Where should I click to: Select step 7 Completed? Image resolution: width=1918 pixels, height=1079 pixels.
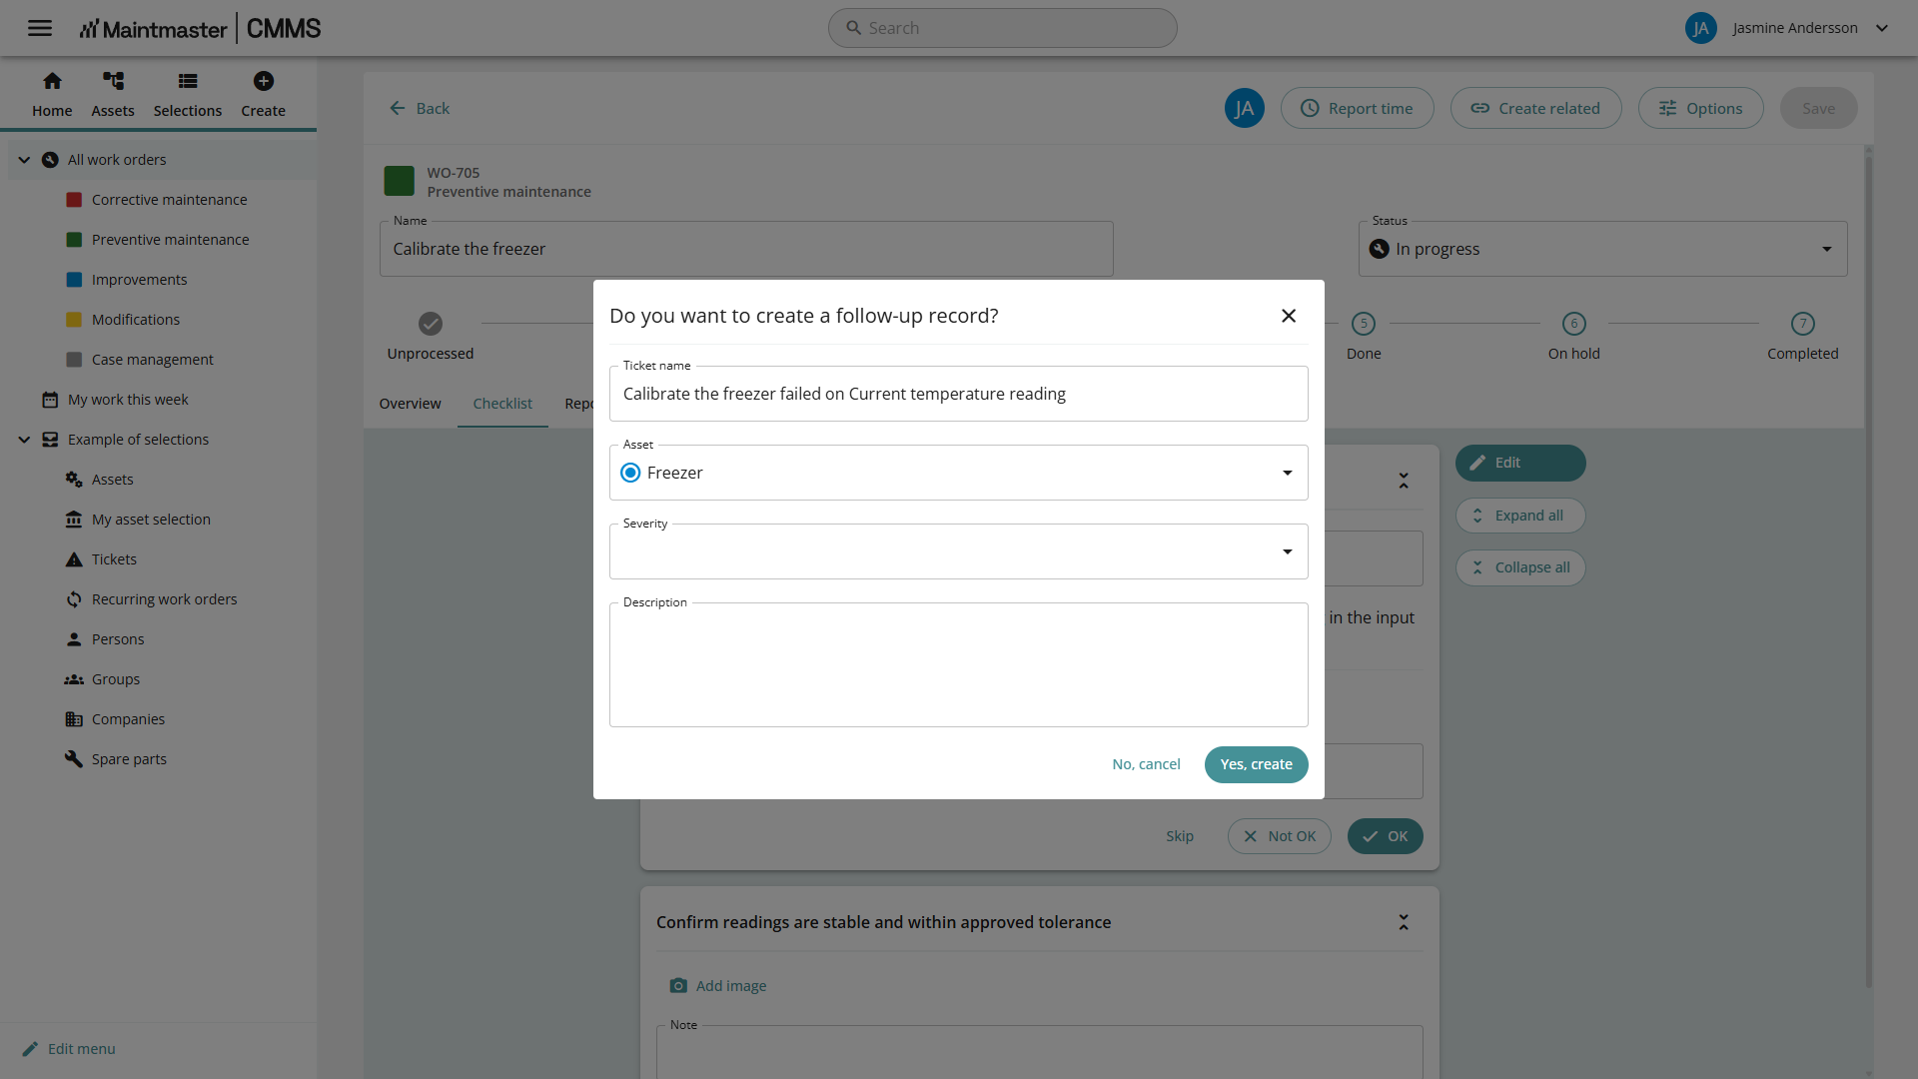point(1802,337)
